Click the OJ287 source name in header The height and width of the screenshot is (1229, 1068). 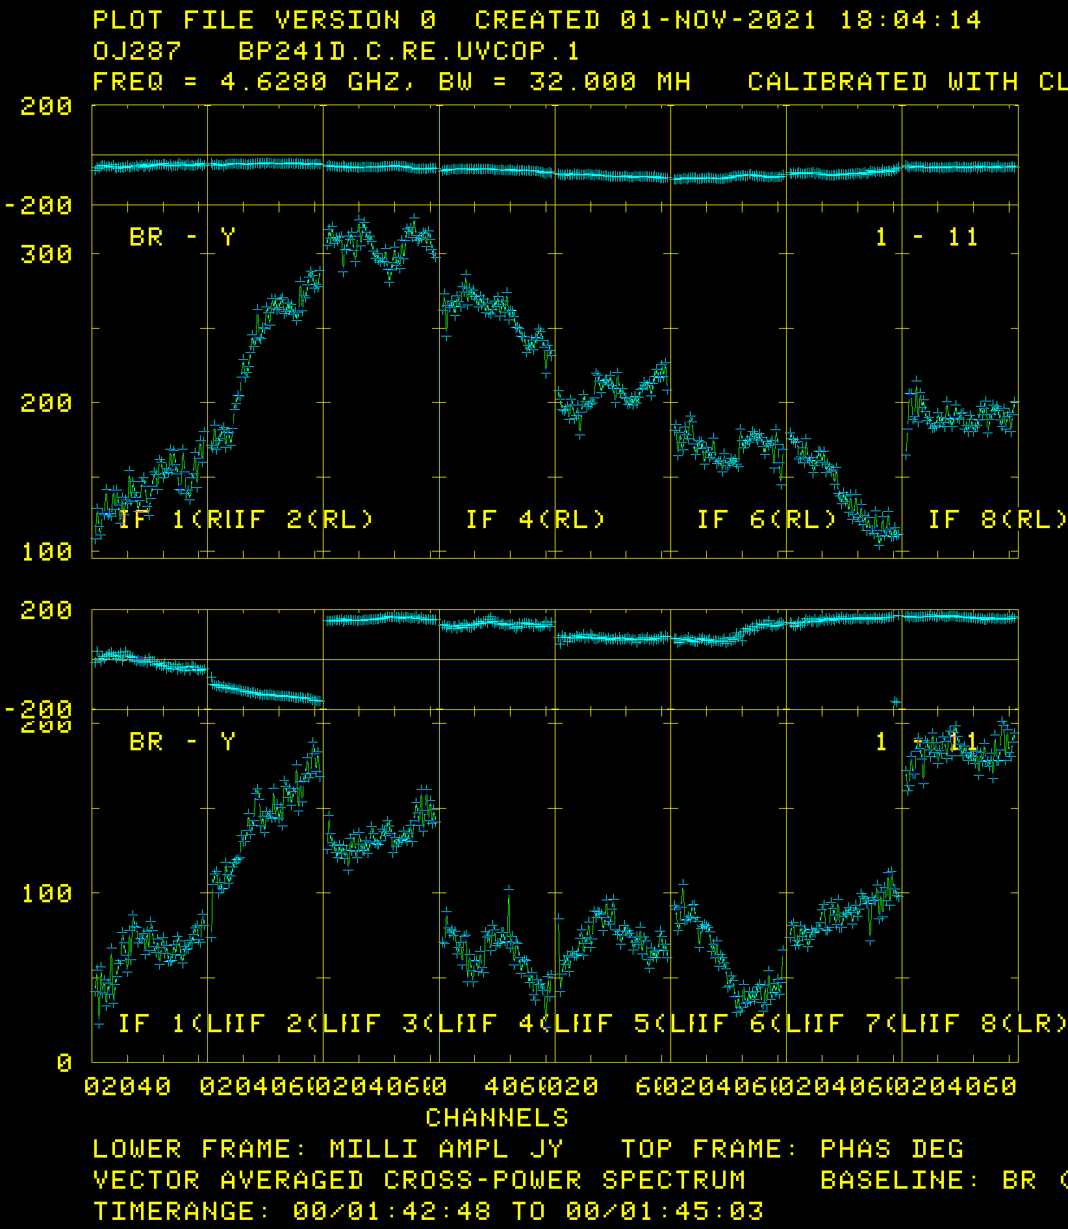click(137, 51)
